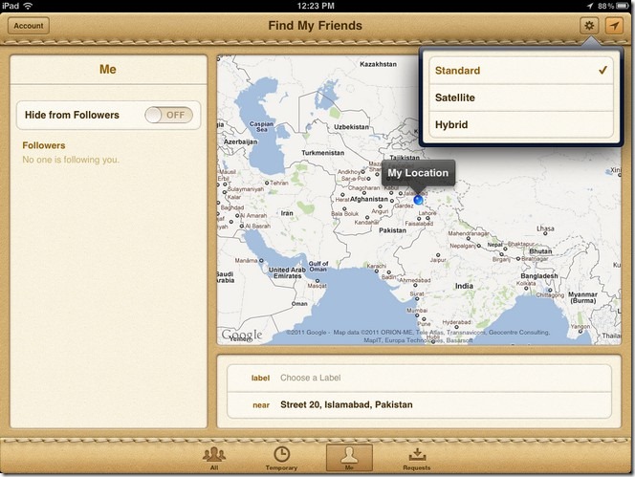Tap the India label on the map
The width and height of the screenshot is (635, 477).
[x=464, y=286]
